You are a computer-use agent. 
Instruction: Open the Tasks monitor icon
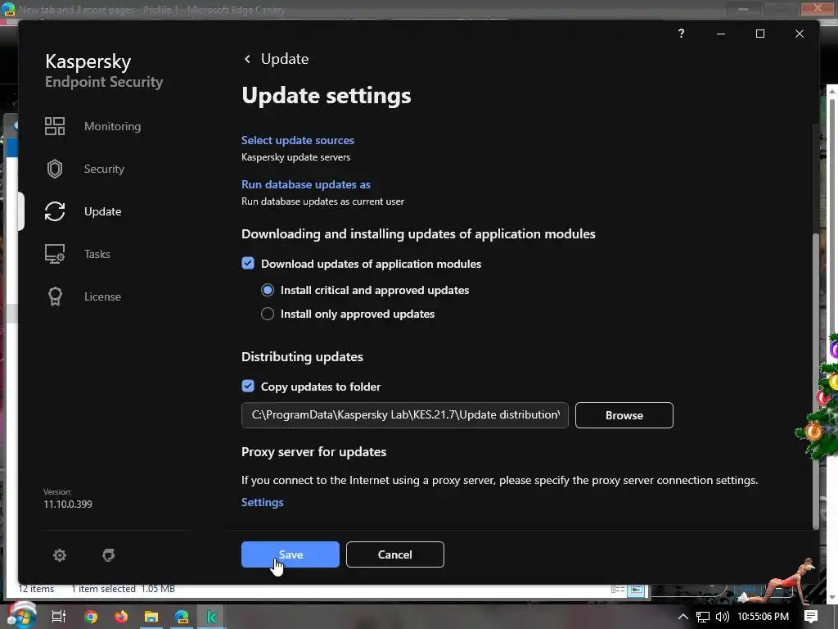point(55,254)
